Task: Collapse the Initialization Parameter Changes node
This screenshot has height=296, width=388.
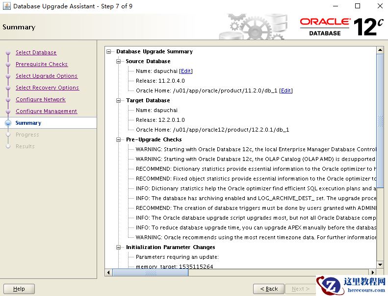Action: point(119,248)
